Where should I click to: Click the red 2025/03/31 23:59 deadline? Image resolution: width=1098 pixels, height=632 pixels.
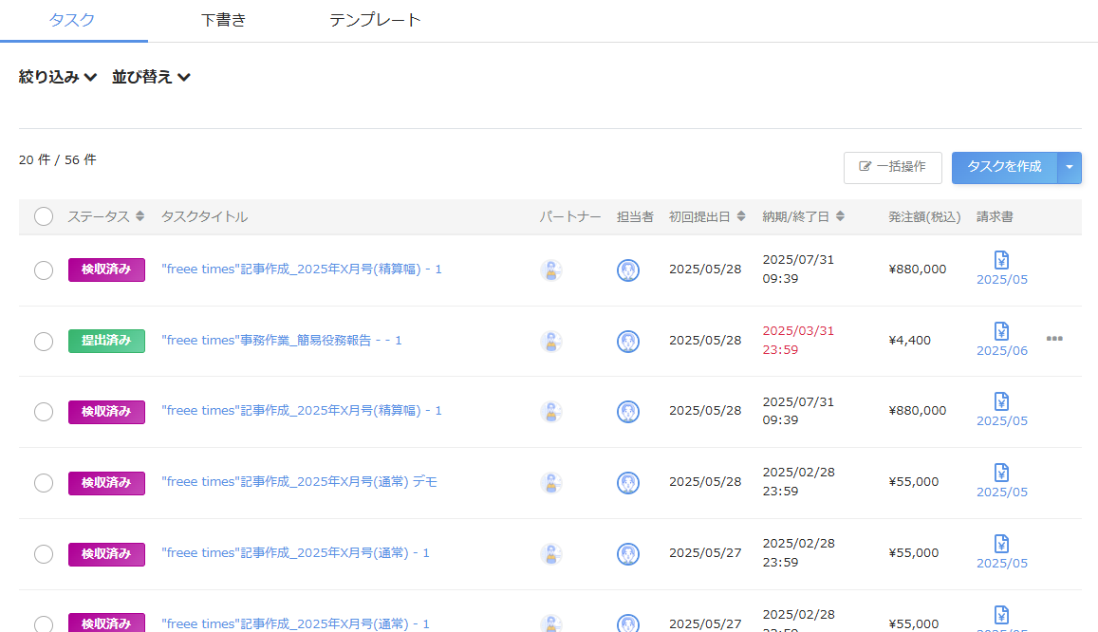point(798,340)
